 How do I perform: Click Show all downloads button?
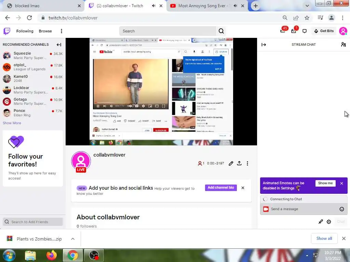324,238
